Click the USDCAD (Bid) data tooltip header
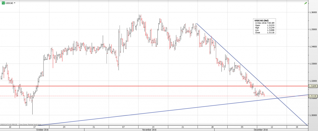This screenshot has width=318, height=131. [x=261, y=21]
